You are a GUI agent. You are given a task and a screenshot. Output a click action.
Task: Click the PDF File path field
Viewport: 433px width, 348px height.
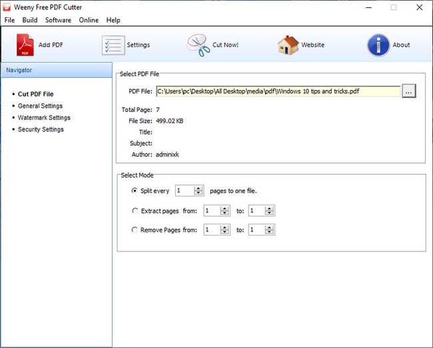click(278, 91)
